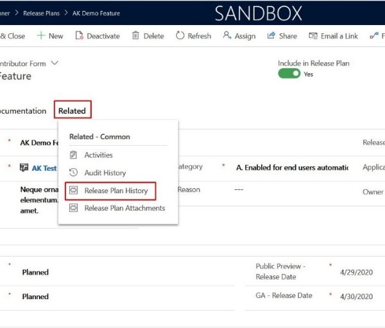Click the GA Release Date field 4/30/2020
This screenshot has width=385, height=328.
pyautogui.click(x=356, y=297)
